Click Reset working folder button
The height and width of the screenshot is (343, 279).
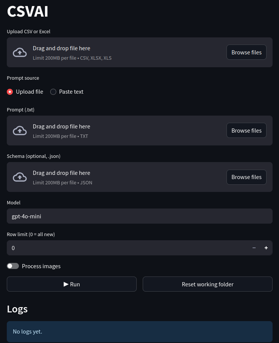(207, 284)
